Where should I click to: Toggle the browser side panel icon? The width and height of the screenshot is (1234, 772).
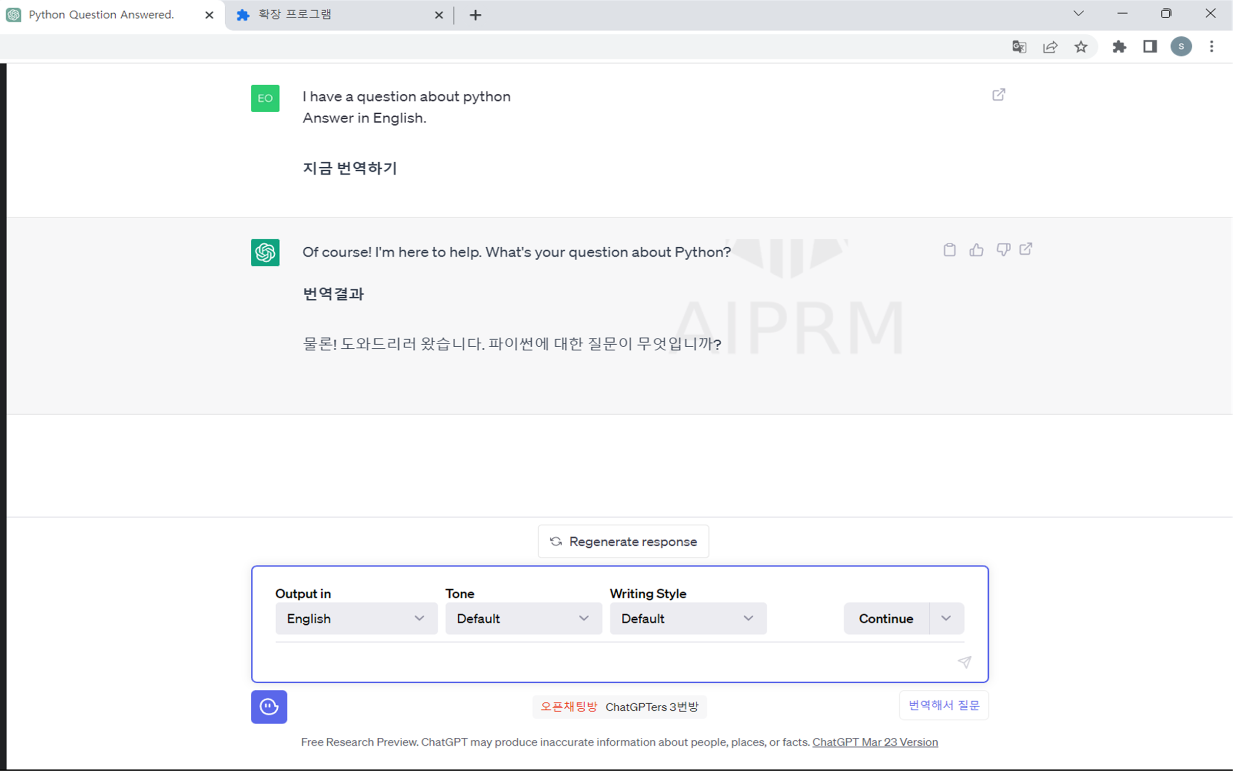point(1150,47)
